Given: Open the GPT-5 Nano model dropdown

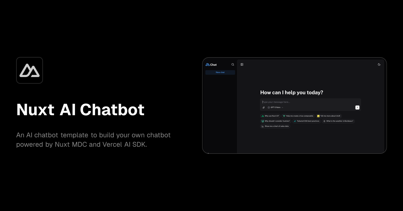Looking at the screenshot, I should click(x=275, y=108).
